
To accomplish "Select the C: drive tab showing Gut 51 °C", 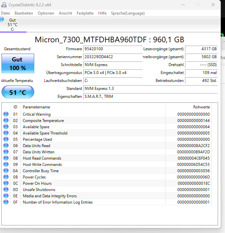I will pos(13,24).
